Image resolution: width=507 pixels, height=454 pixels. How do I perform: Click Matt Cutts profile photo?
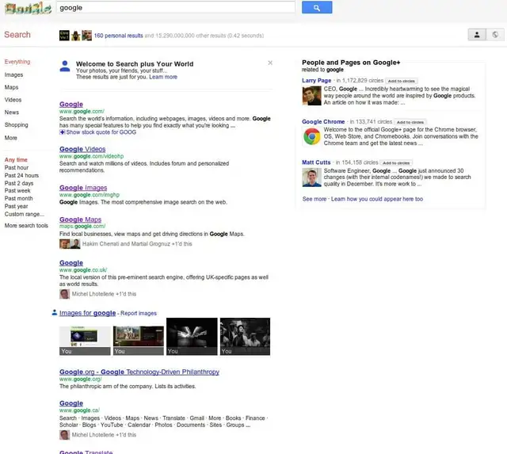[311, 177]
